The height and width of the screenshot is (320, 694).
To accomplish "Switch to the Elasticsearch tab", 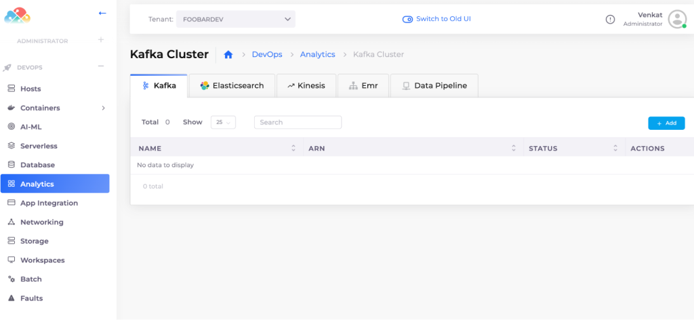I will tap(232, 86).
